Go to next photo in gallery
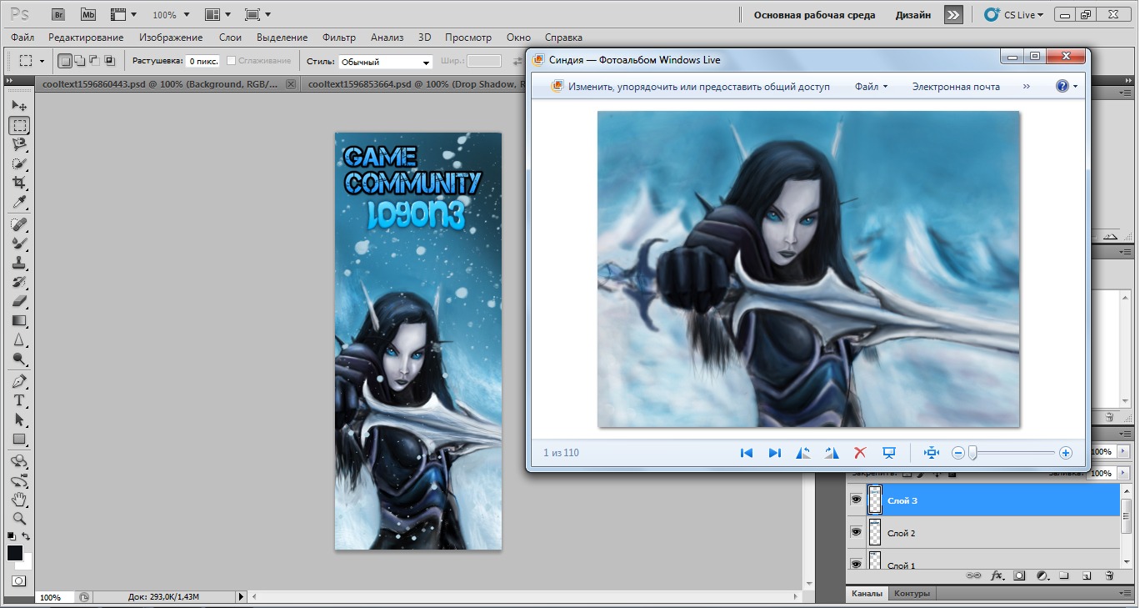 pos(775,453)
